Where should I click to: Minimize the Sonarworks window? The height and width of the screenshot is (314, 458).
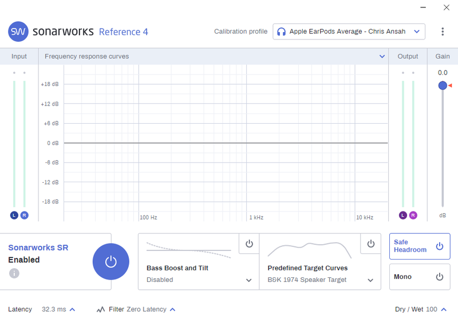[423, 7]
